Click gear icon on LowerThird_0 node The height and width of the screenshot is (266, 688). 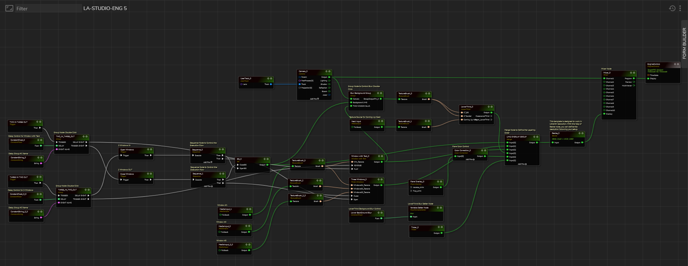[x=491, y=107]
